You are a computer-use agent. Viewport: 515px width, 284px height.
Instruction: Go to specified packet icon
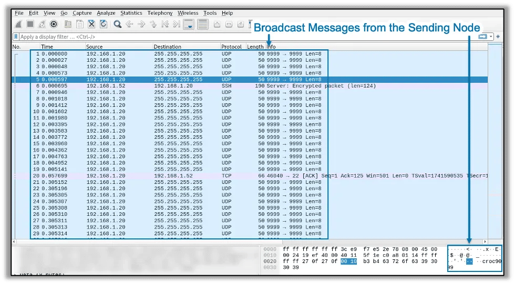click(x=153, y=24)
